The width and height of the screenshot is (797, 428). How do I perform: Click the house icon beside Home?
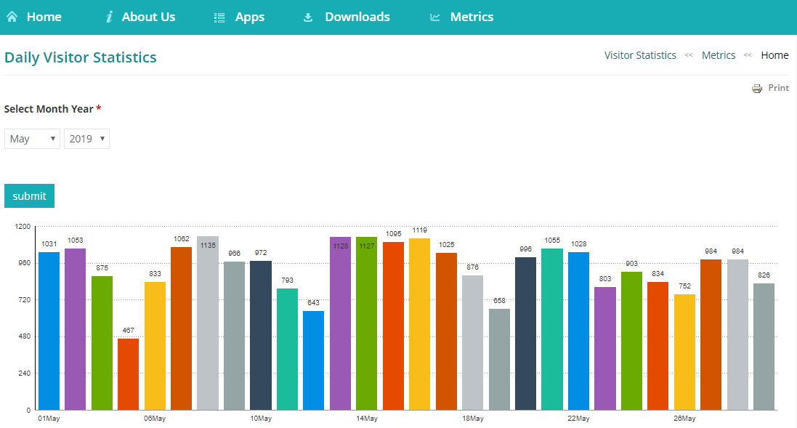point(11,16)
